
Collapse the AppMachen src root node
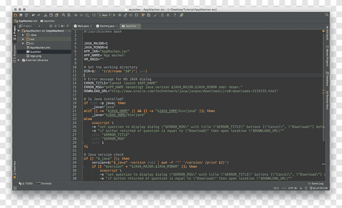coord(19,31)
